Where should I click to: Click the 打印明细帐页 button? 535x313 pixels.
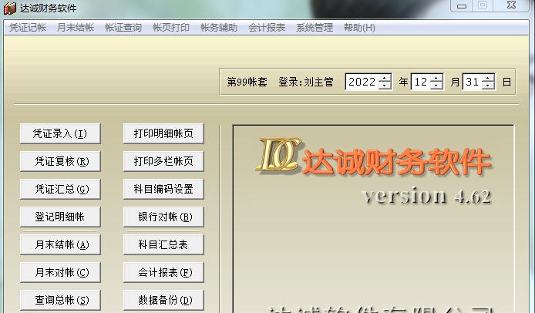(x=163, y=133)
